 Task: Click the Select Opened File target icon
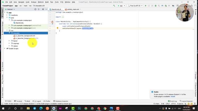click(x=35, y=9)
